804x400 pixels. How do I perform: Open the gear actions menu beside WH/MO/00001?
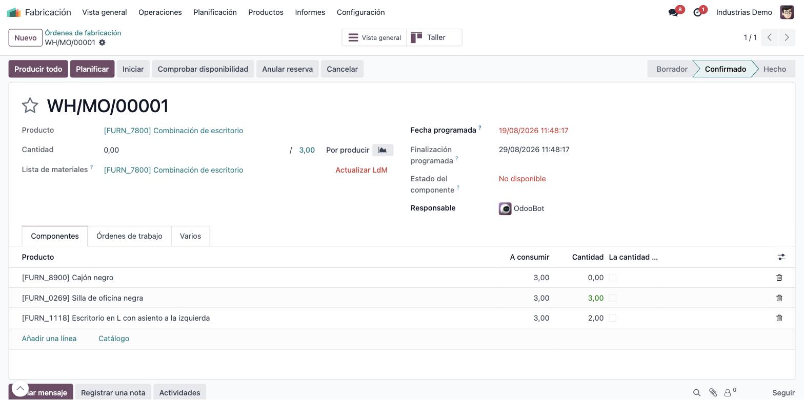102,43
